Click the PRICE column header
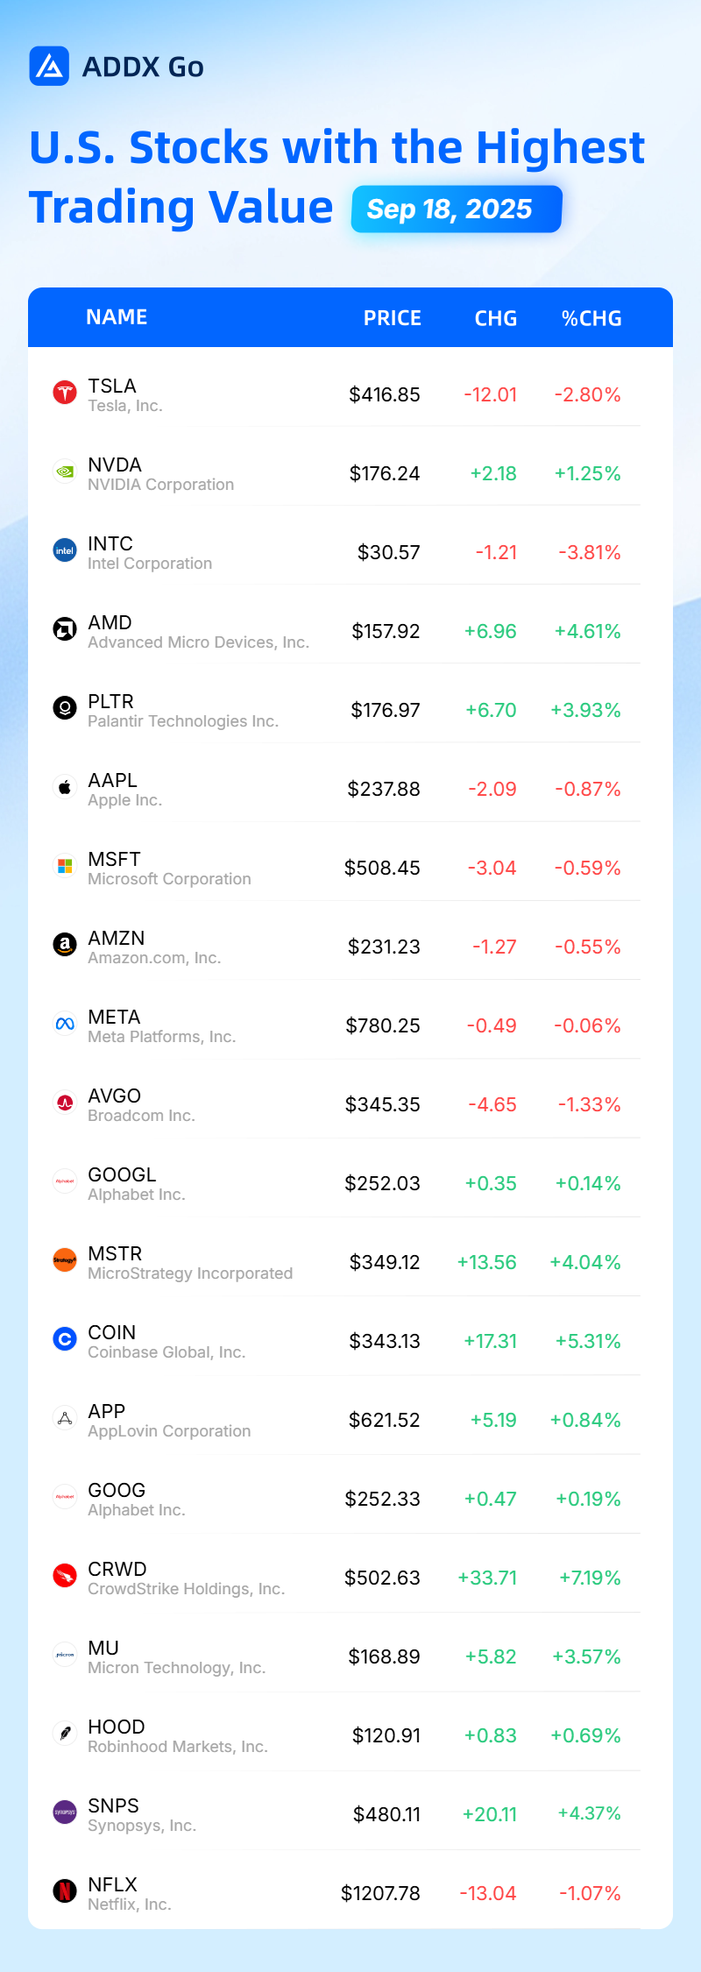Viewport: 701px width, 1972px height. click(x=393, y=318)
